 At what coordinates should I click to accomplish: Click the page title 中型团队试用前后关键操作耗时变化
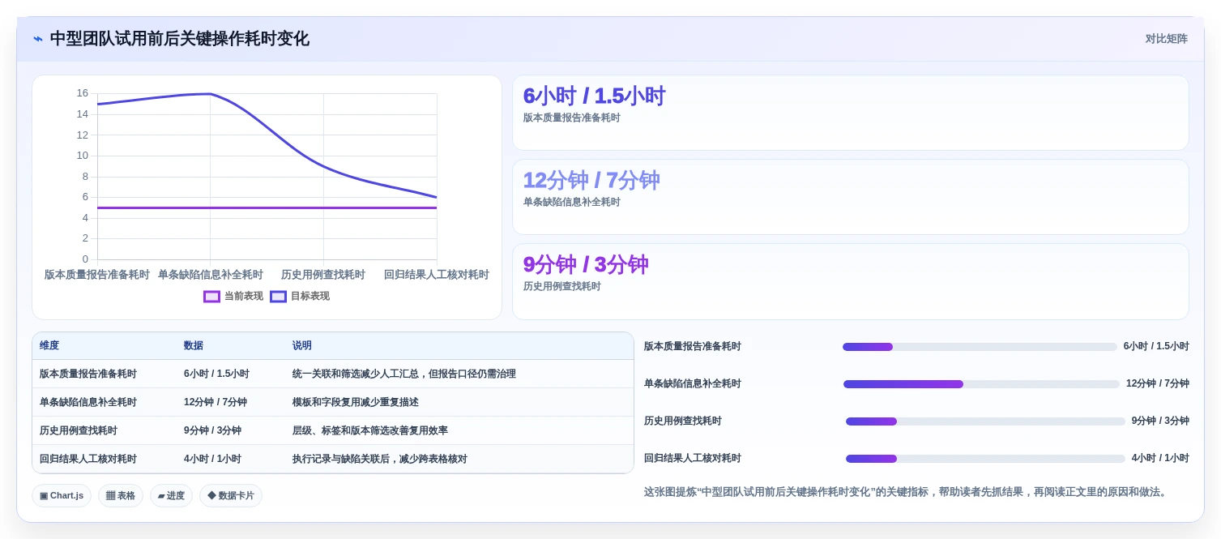[180, 39]
